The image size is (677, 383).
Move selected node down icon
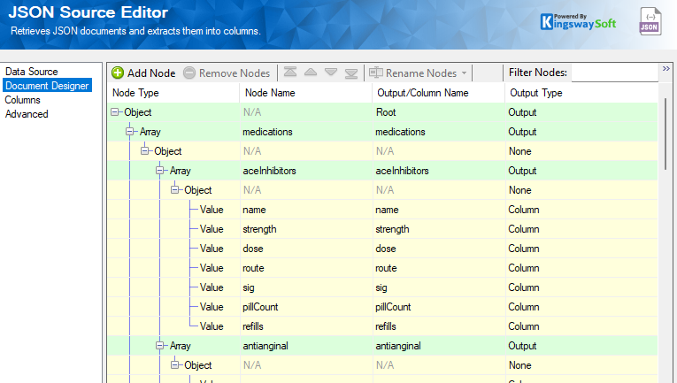331,73
